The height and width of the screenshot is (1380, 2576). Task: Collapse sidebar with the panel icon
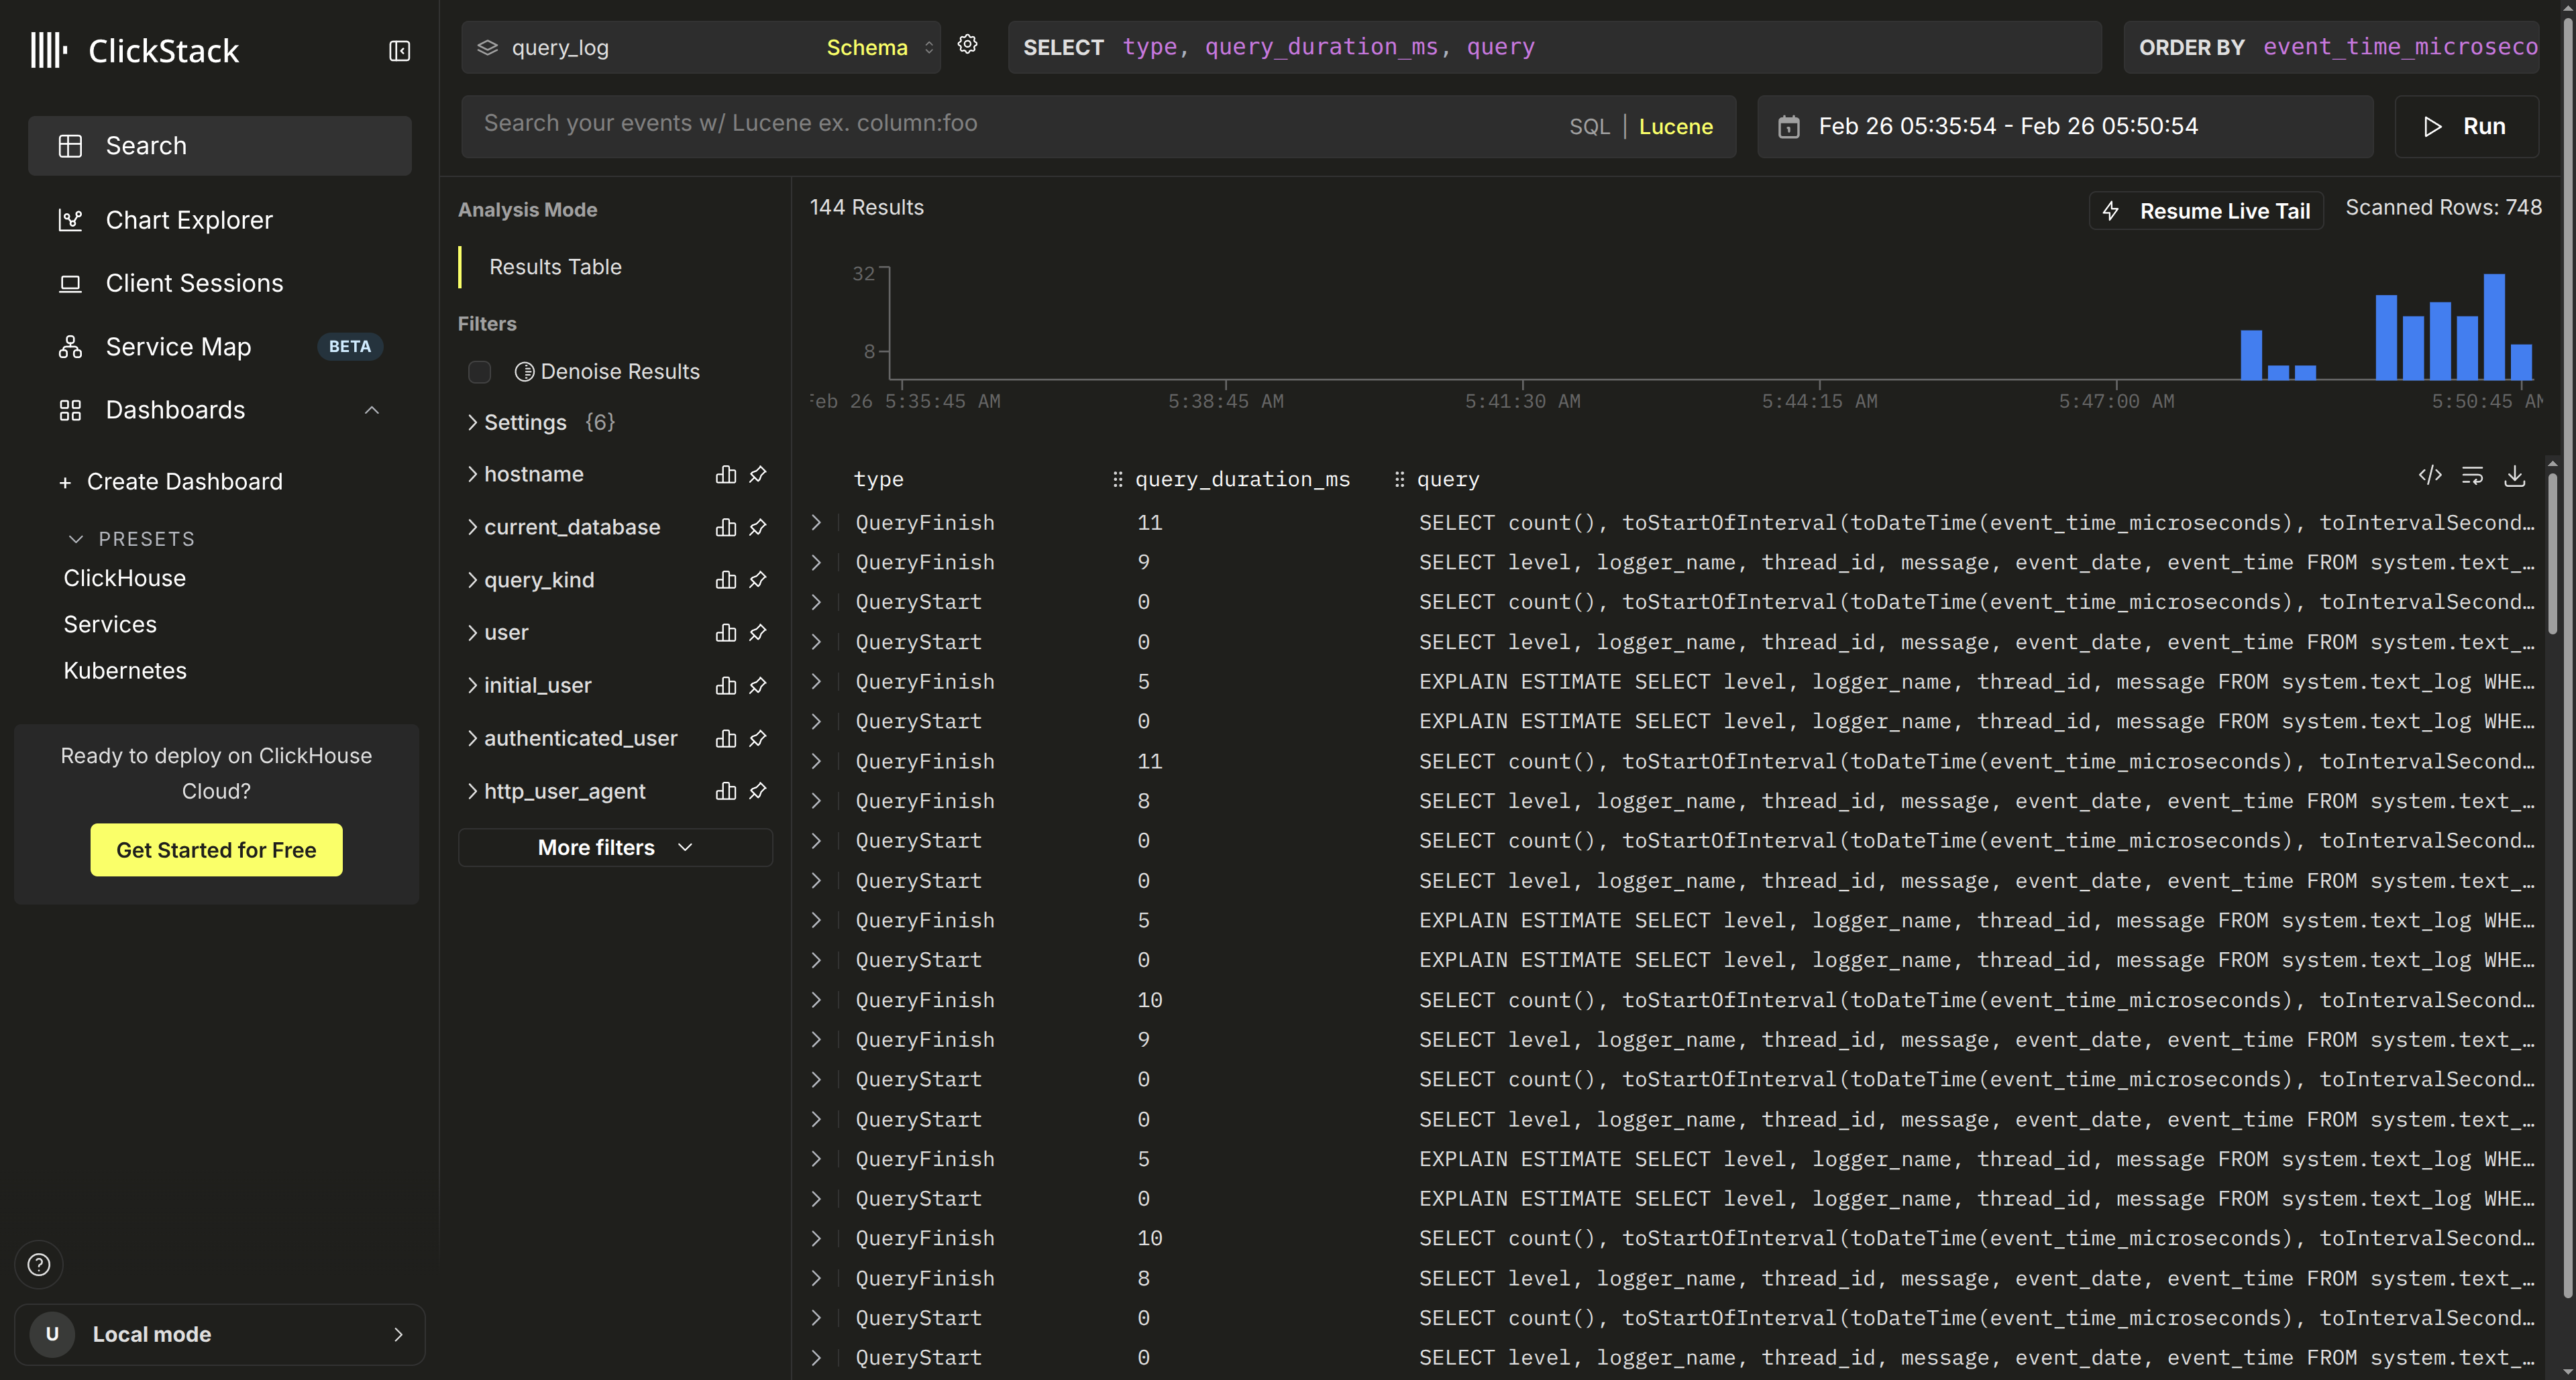(399, 51)
